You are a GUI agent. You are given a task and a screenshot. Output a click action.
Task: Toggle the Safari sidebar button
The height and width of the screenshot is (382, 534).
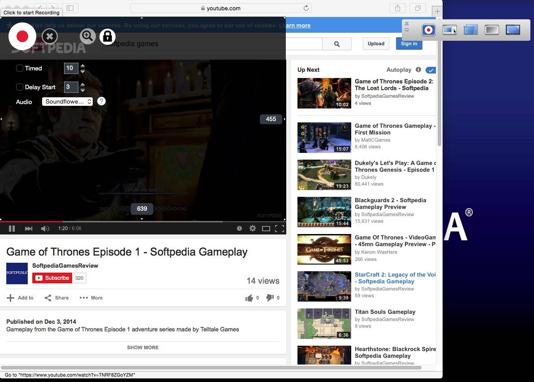tap(70, 8)
